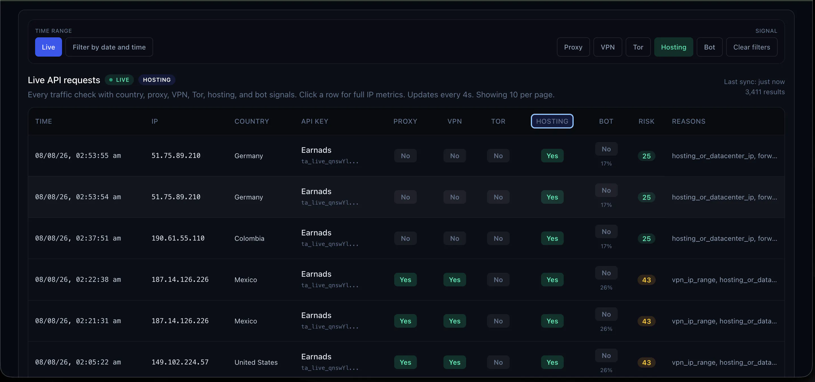Open the request logged at 02:05:22 am

click(x=406, y=359)
